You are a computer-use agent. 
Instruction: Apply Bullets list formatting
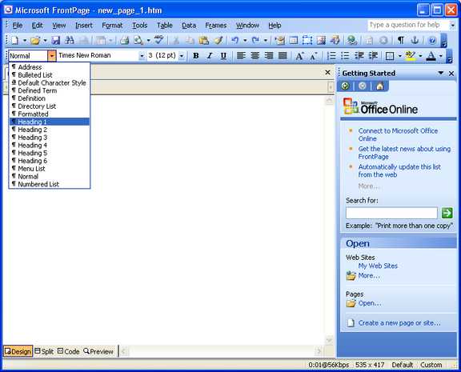click(x=345, y=55)
